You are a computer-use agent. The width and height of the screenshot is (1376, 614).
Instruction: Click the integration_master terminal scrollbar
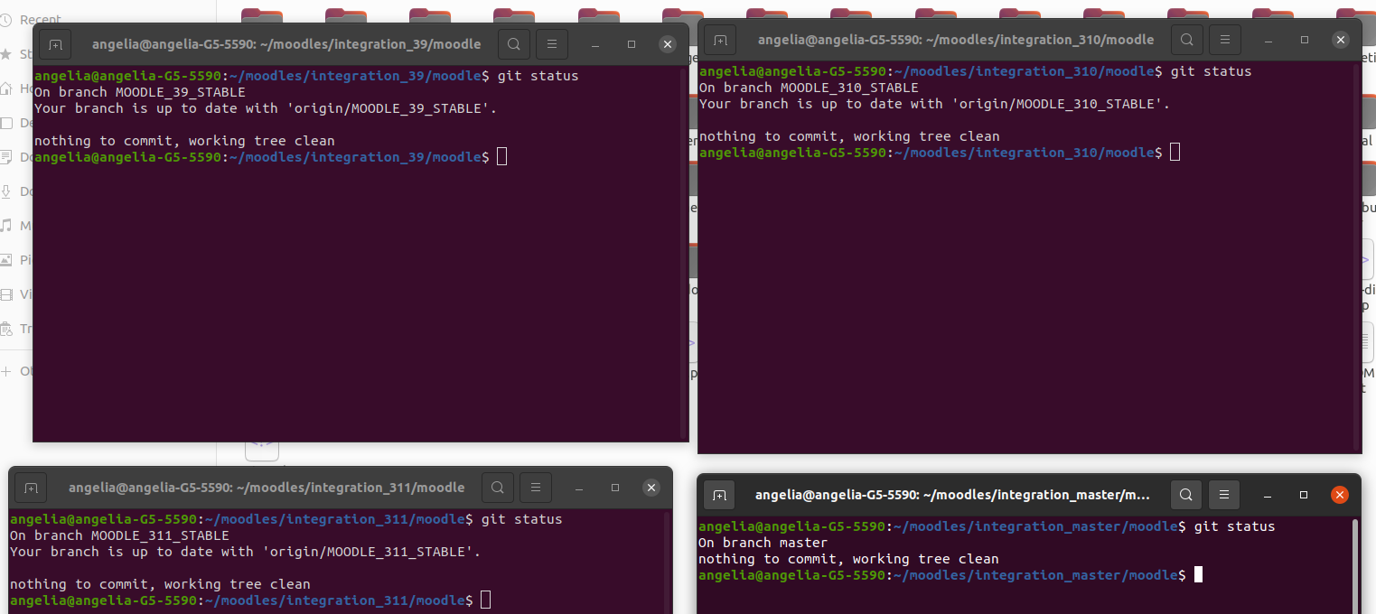click(1354, 565)
